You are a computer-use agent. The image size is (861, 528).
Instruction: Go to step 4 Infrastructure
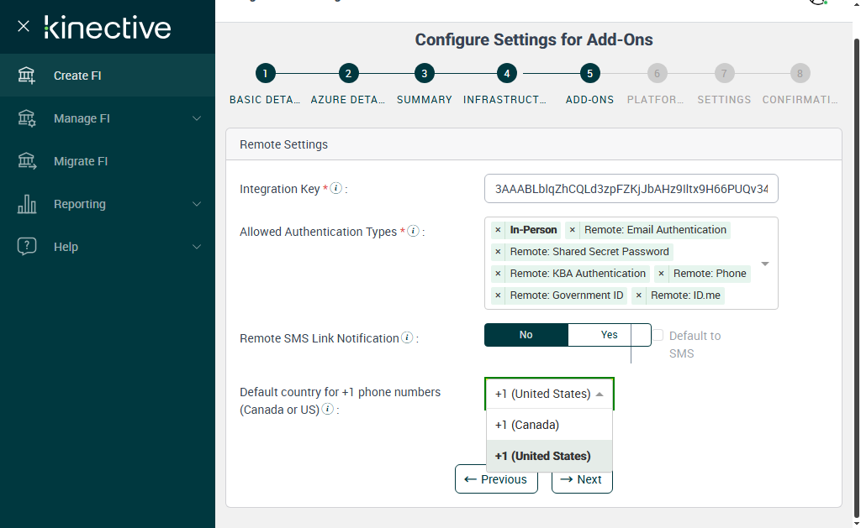click(505, 74)
